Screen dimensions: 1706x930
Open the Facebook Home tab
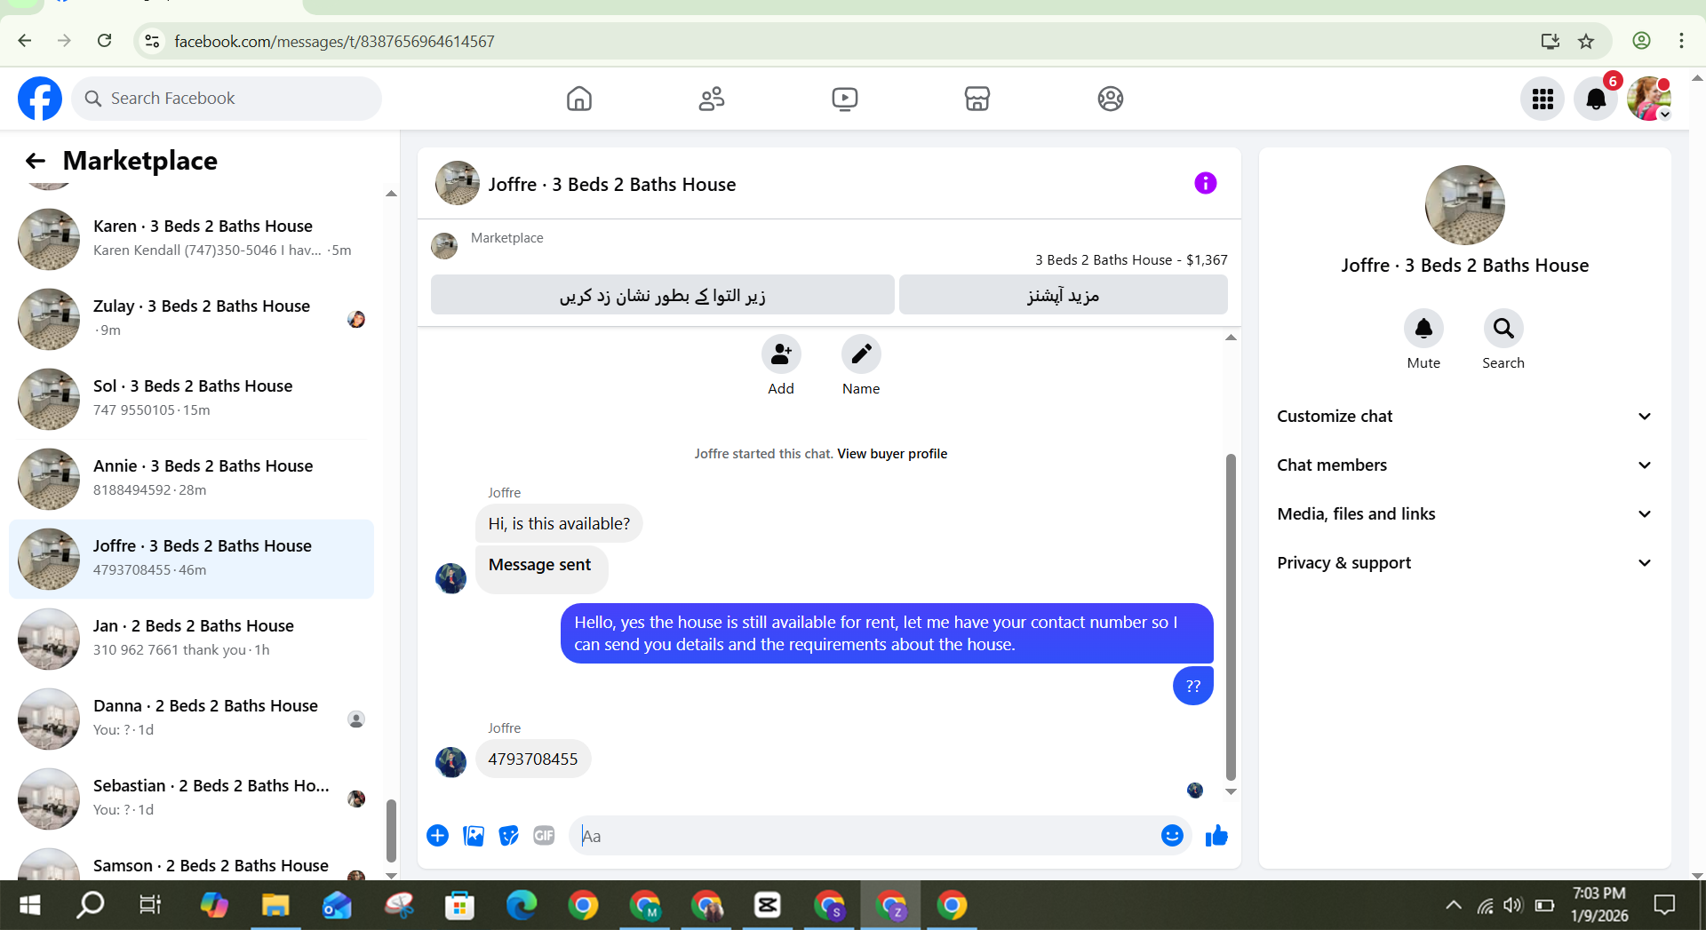(x=579, y=99)
